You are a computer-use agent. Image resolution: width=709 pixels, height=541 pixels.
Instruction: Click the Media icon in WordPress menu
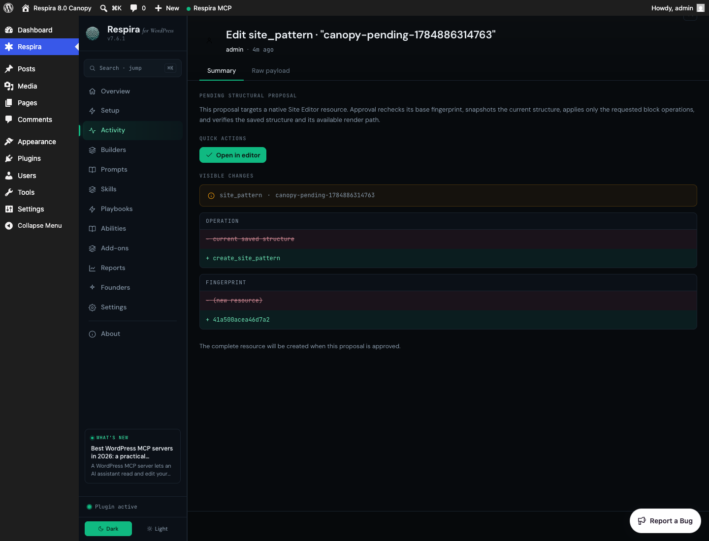click(x=9, y=86)
